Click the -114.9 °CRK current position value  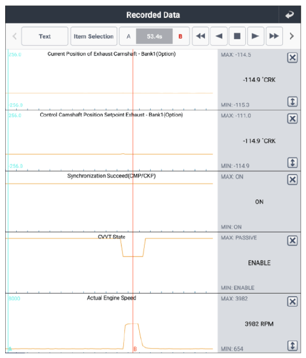(x=259, y=80)
